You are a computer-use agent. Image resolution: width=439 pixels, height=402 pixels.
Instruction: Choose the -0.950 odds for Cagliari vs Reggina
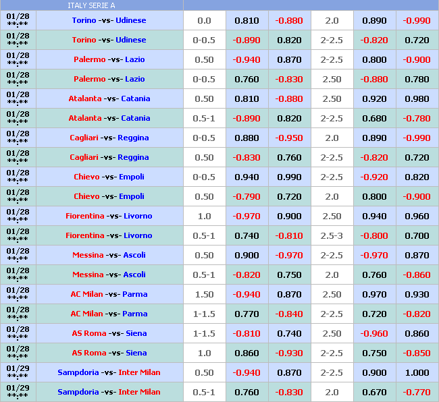(289, 138)
